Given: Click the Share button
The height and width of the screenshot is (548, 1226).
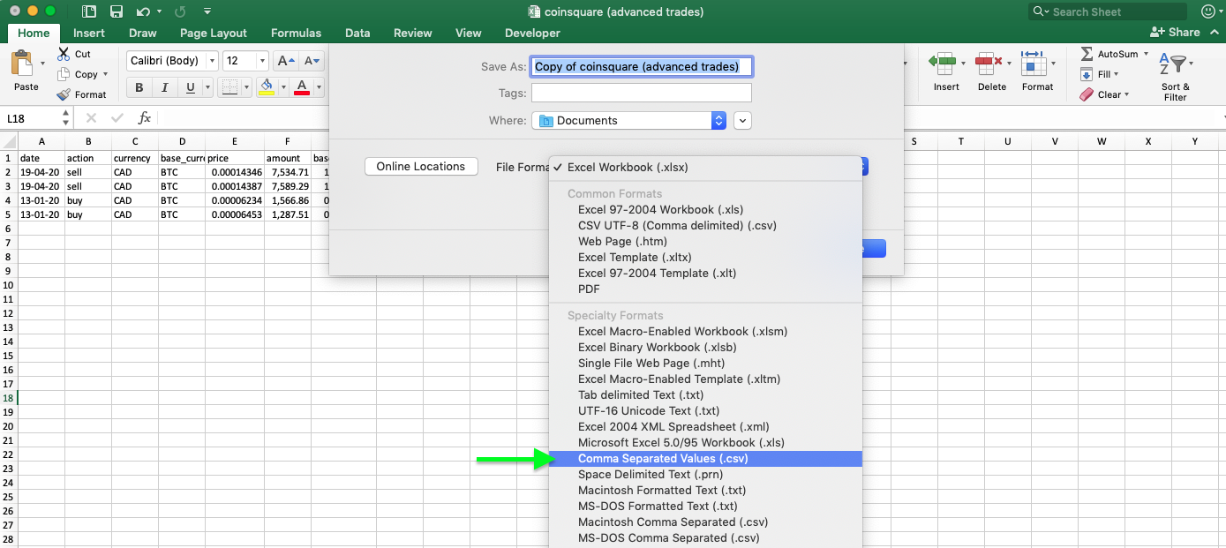Looking at the screenshot, I should click(x=1175, y=32).
